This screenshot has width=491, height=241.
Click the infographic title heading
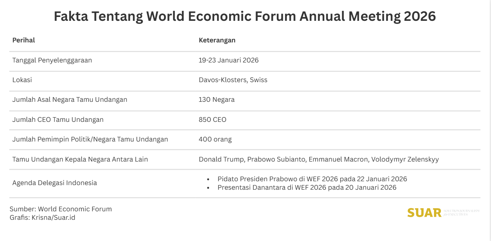click(x=245, y=17)
